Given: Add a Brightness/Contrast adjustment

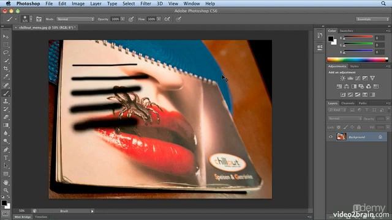Looking at the screenshot, I should (342, 78).
